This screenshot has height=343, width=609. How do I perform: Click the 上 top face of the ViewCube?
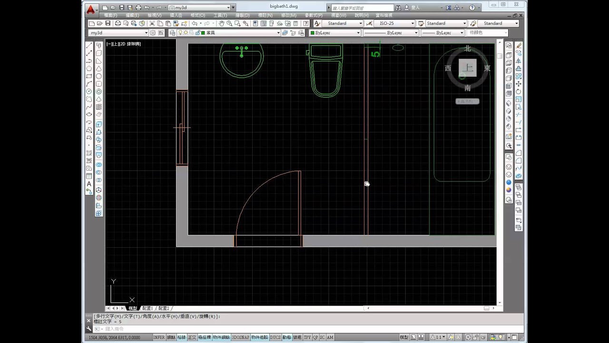(468, 68)
